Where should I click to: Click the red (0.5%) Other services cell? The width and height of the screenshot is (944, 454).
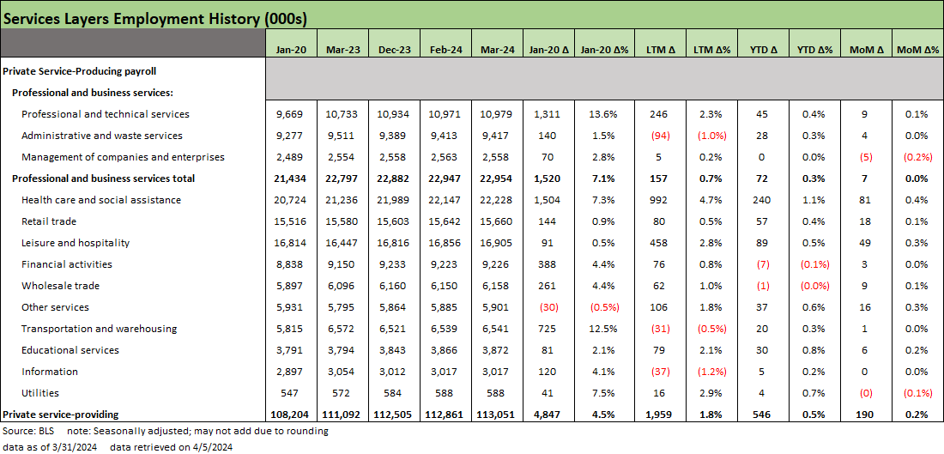[x=604, y=307]
